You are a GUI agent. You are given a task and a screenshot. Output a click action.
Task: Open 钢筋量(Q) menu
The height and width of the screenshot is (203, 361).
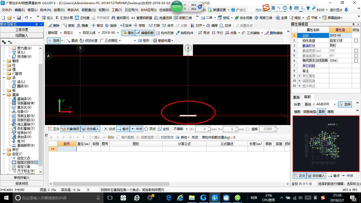pyautogui.click(x=89, y=10)
